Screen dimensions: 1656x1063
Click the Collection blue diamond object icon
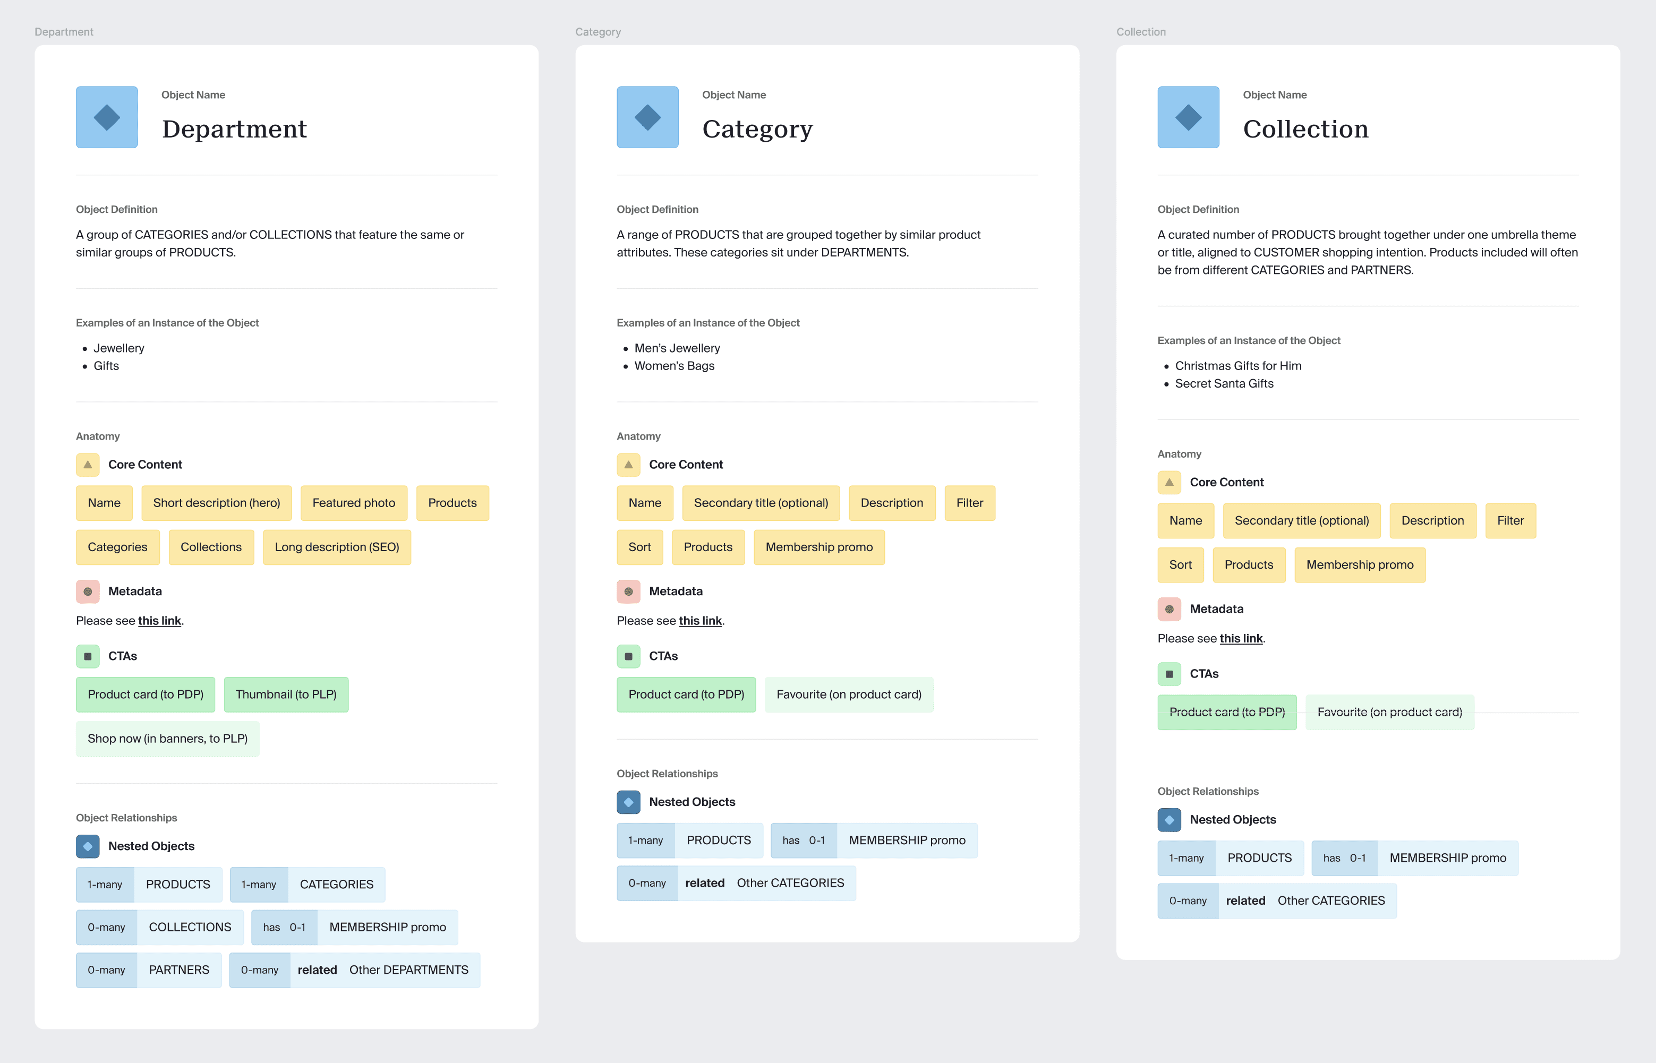pyautogui.click(x=1188, y=117)
